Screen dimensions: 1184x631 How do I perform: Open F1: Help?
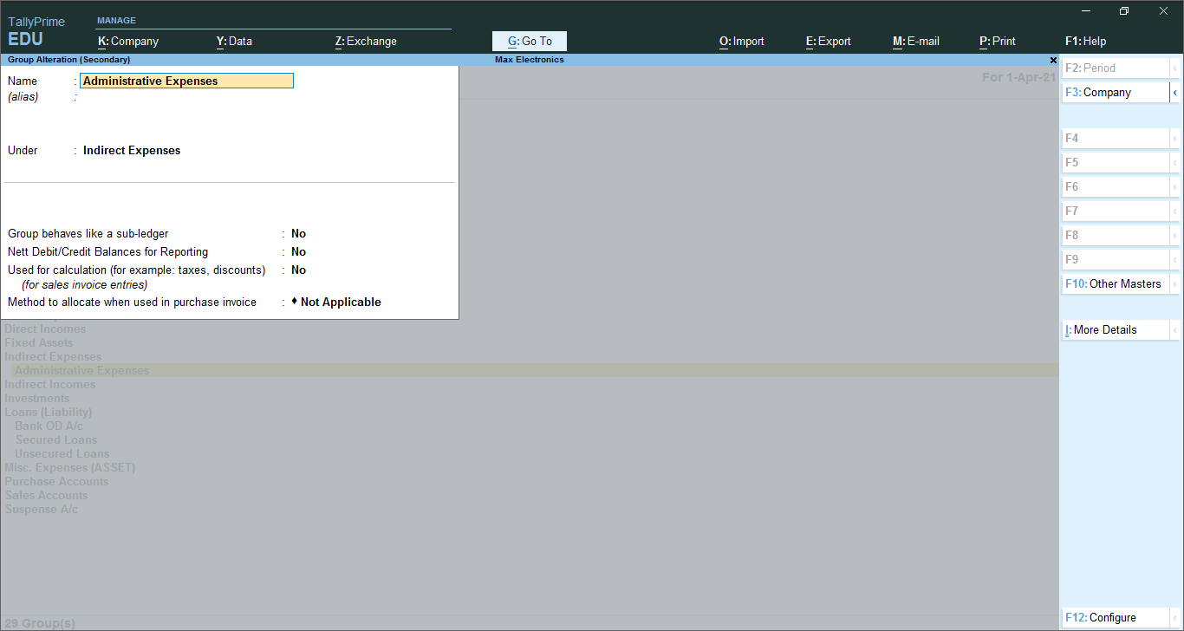[x=1085, y=41]
